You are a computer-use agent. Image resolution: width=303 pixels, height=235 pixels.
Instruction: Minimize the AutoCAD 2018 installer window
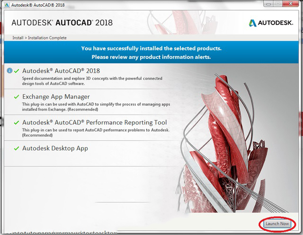[268, 4]
